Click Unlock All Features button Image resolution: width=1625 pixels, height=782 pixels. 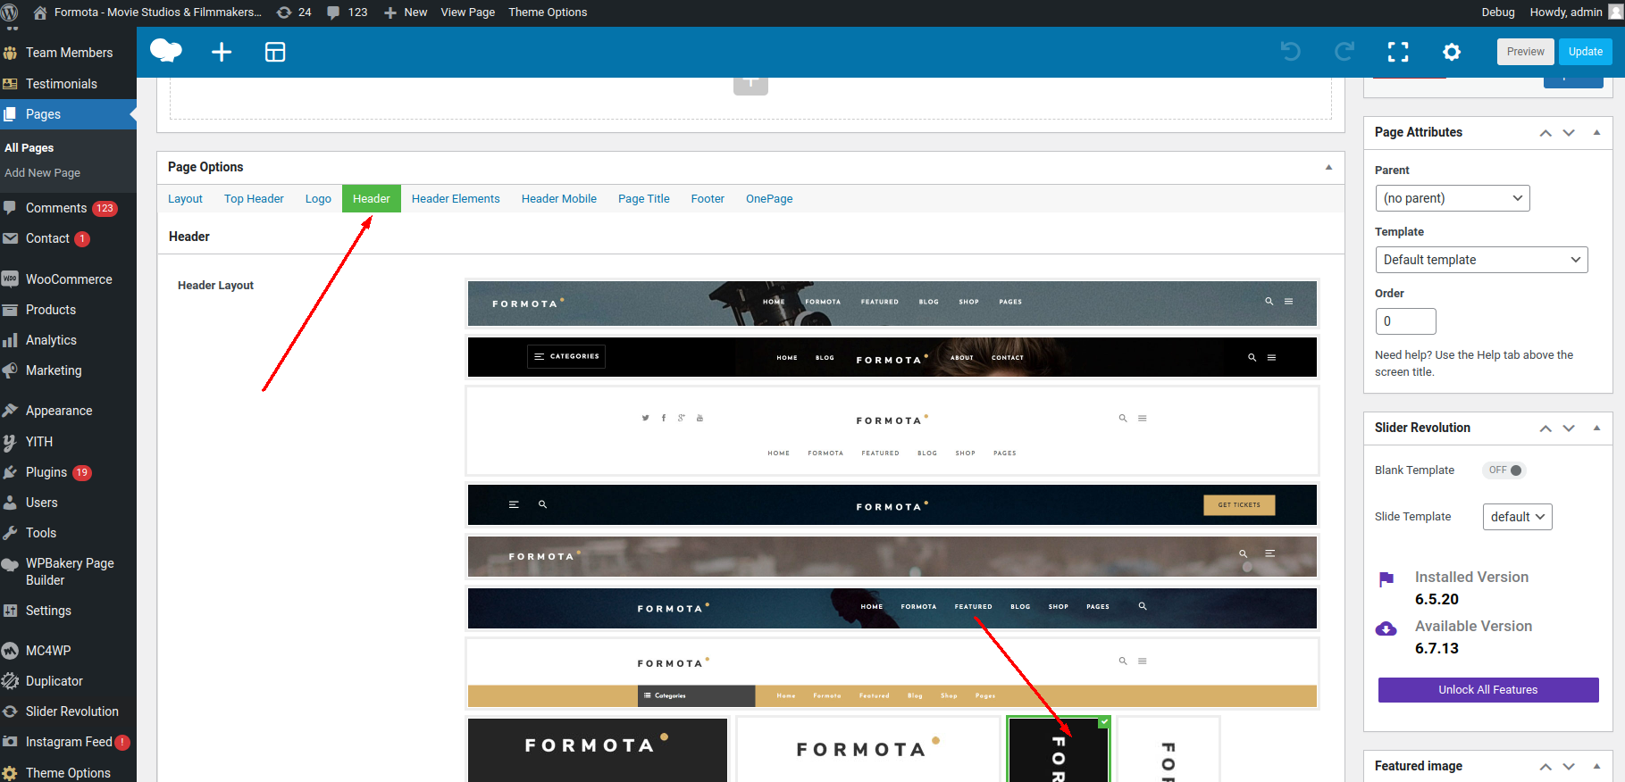pos(1488,690)
